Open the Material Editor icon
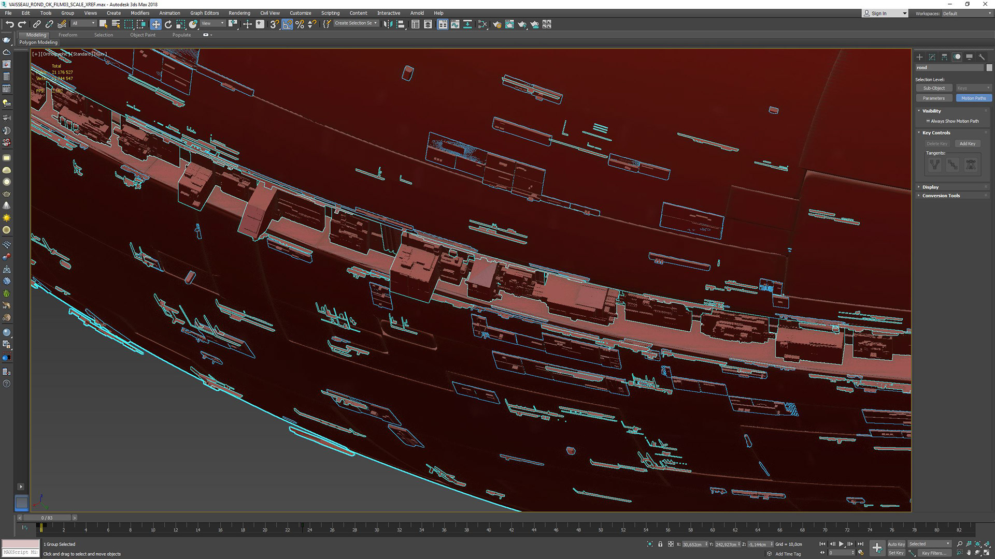The width and height of the screenshot is (995, 559). point(482,24)
